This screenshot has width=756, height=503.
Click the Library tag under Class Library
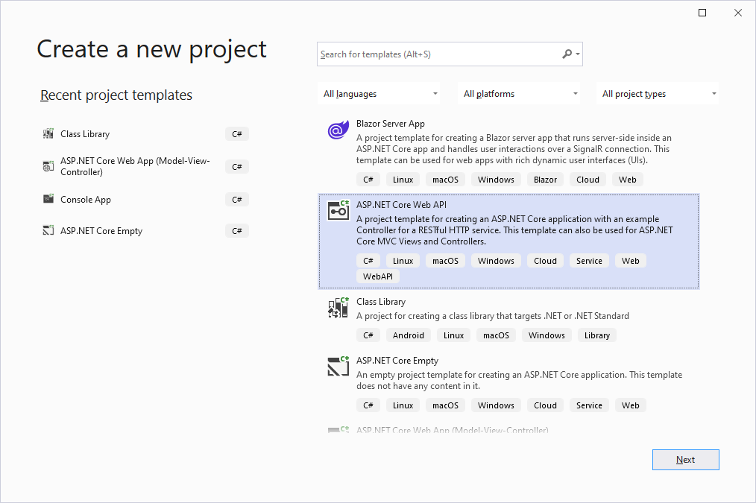point(597,335)
